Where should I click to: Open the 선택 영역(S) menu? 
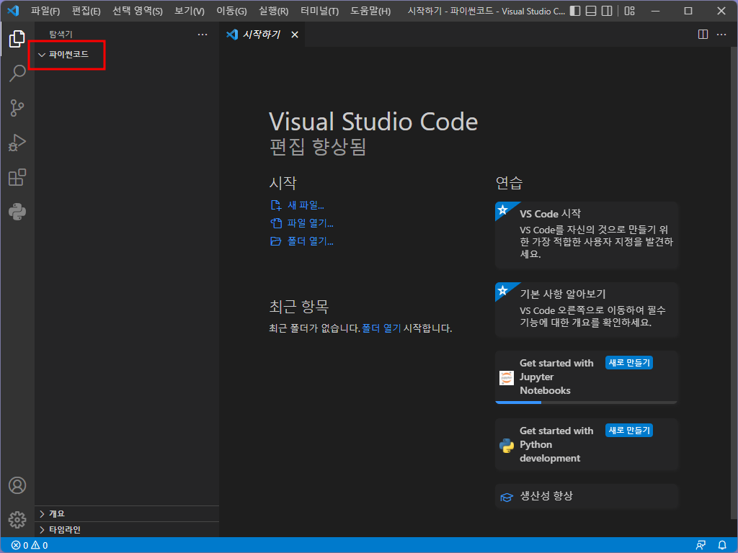pyautogui.click(x=138, y=11)
